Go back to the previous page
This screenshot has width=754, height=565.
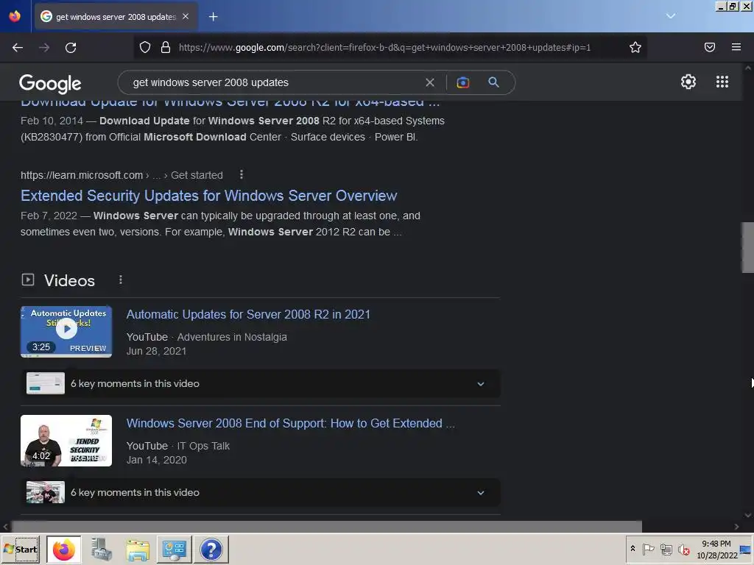pyautogui.click(x=18, y=48)
